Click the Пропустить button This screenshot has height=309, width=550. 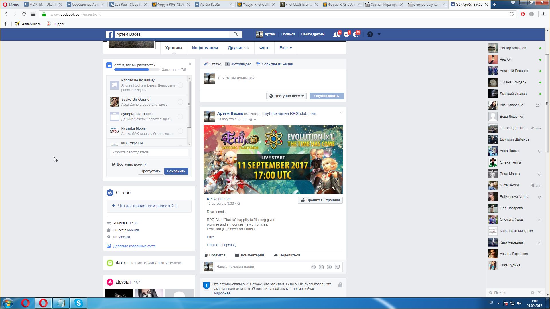click(x=151, y=171)
